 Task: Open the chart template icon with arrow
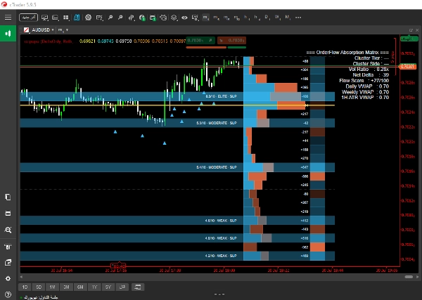coord(99,18)
